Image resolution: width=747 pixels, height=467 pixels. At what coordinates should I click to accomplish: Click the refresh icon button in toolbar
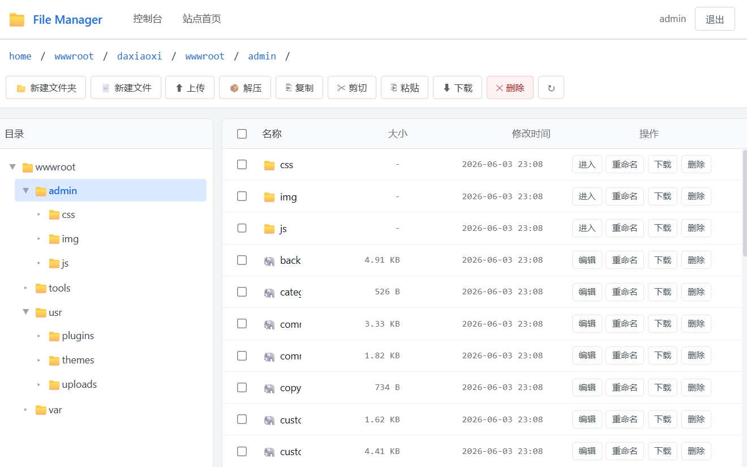(551, 88)
